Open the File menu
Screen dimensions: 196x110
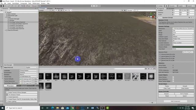[x=2, y=3]
